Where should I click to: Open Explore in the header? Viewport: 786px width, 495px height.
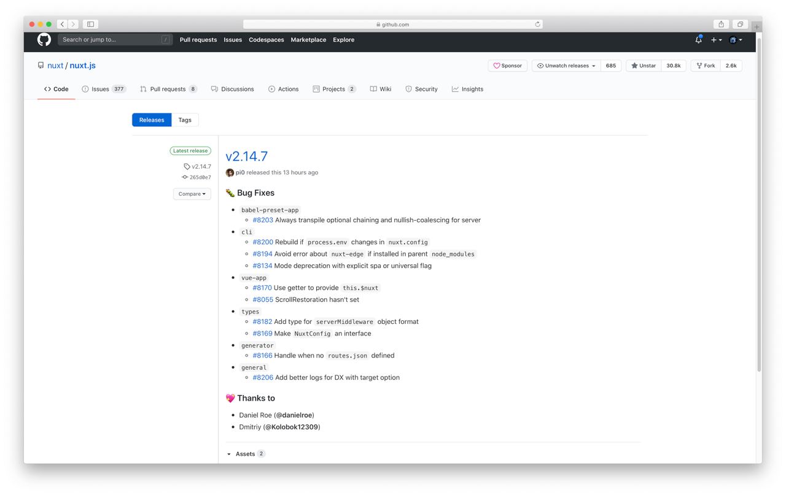(344, 40)
